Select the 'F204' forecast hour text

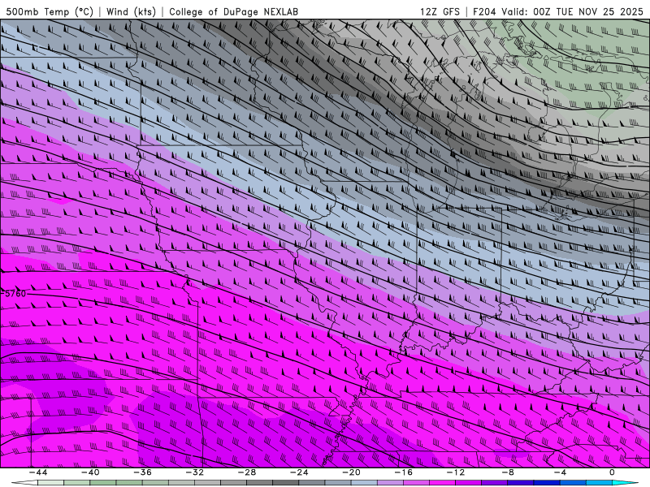point(484,11)
